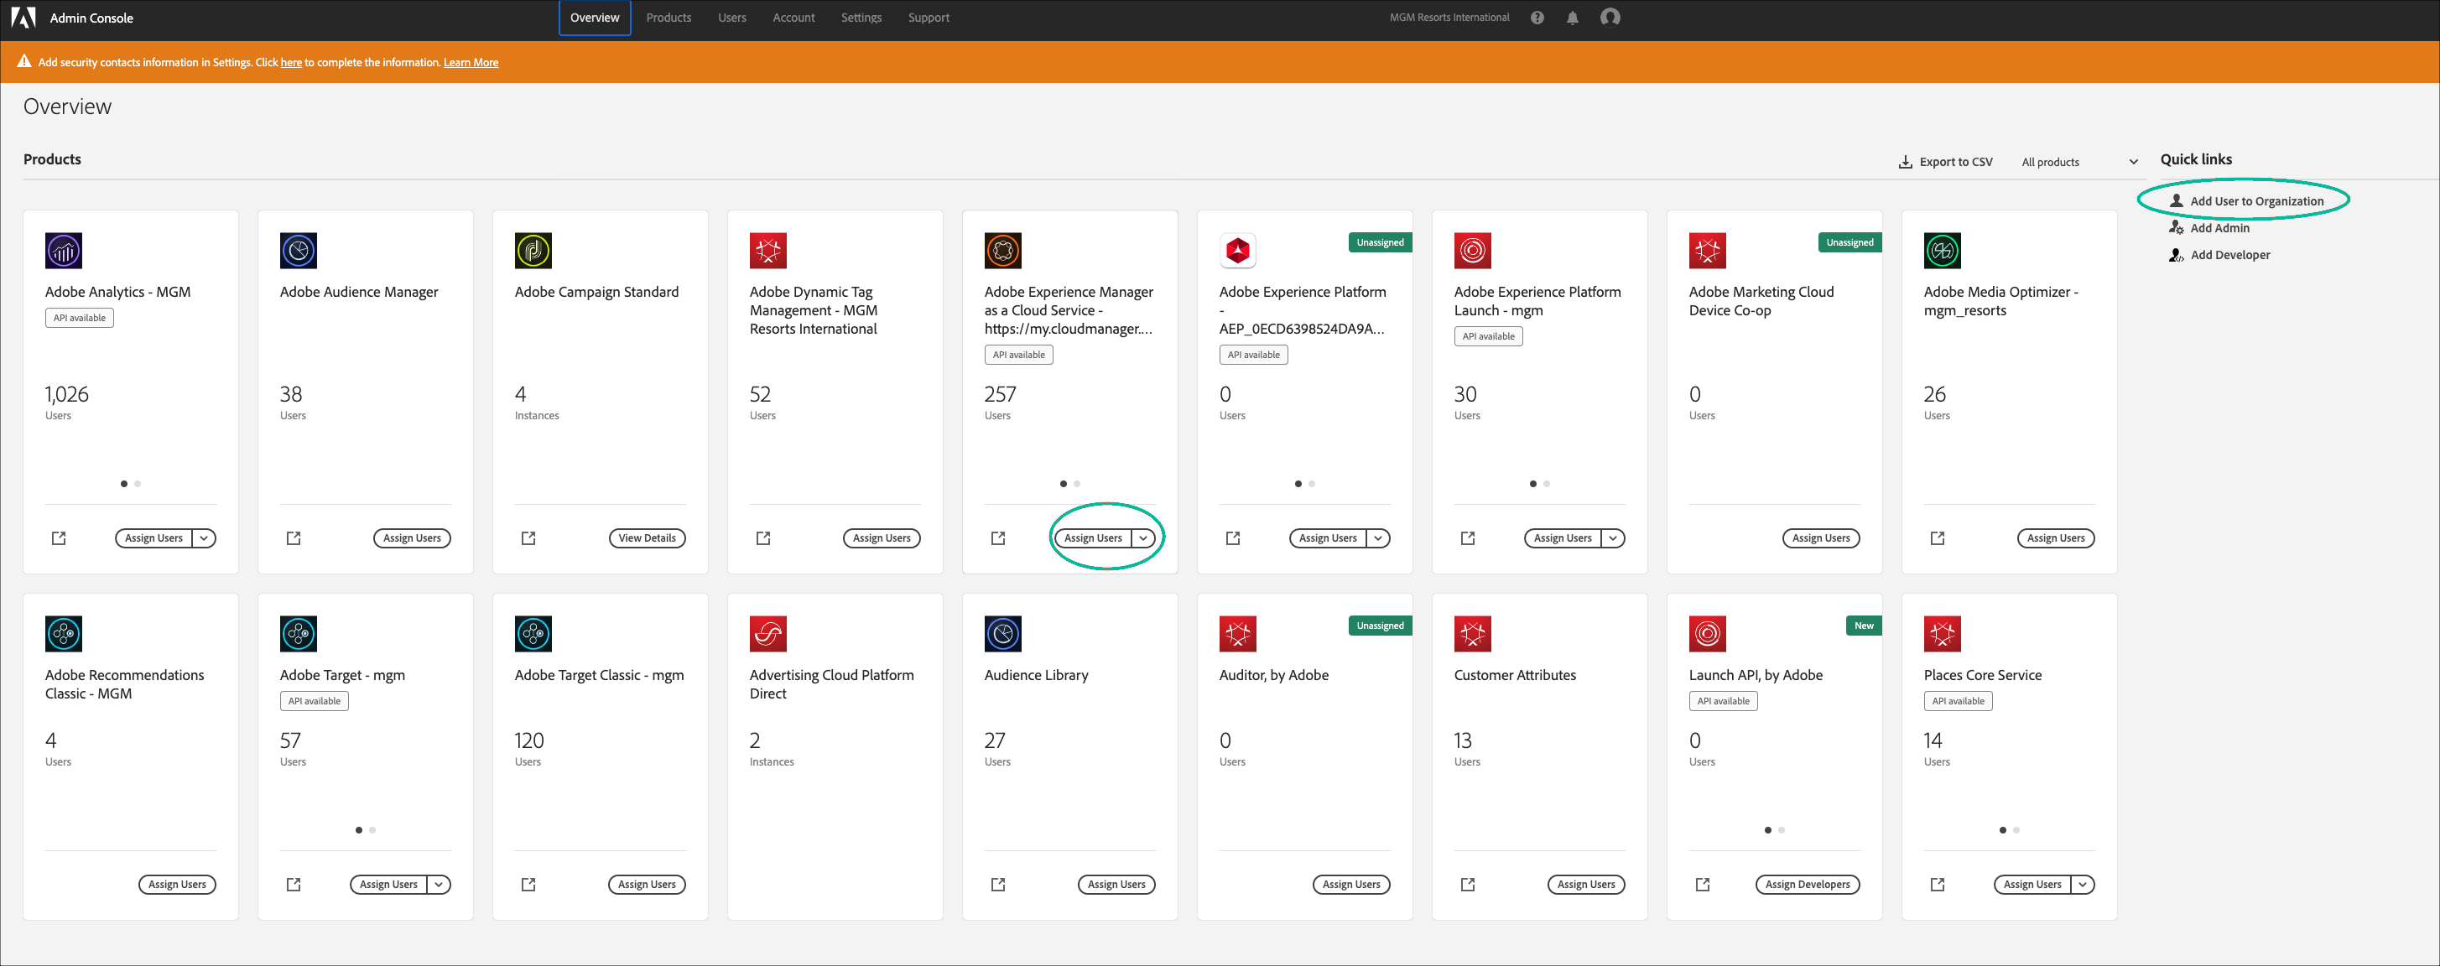2440x966 pixels.
Task: Click Add User to Organization quick link
Action: (2255, 200)
